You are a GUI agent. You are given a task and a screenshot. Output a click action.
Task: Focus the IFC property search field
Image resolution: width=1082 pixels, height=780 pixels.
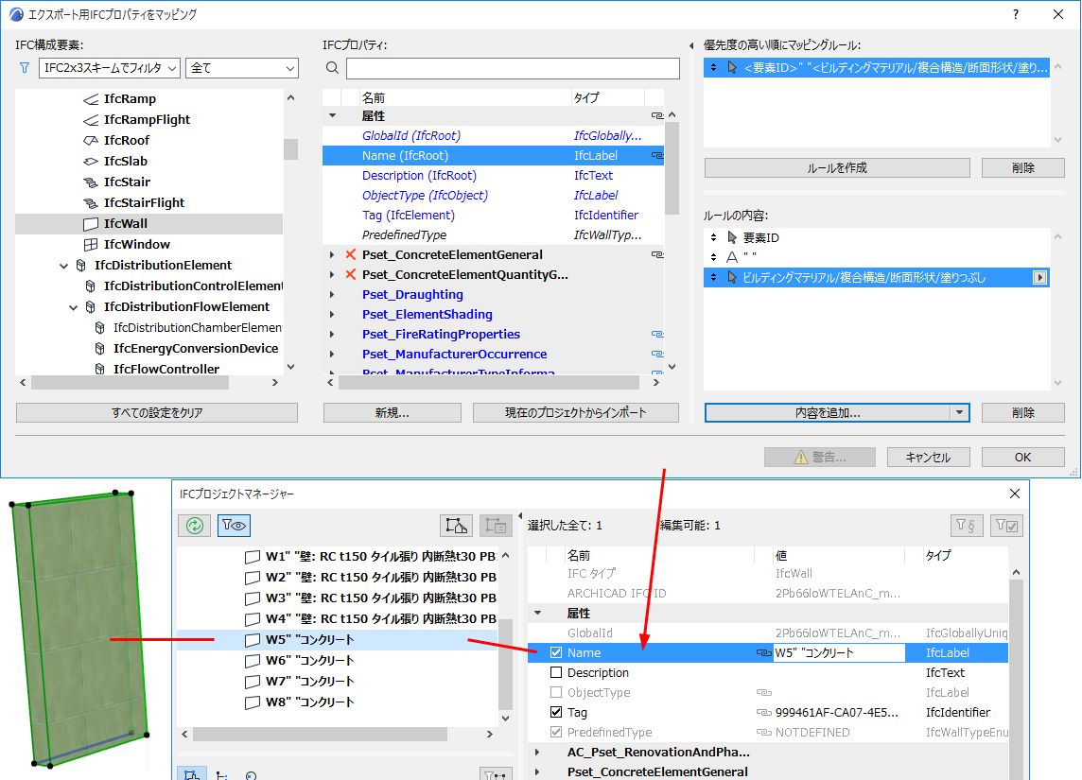[x=513, y=68]
